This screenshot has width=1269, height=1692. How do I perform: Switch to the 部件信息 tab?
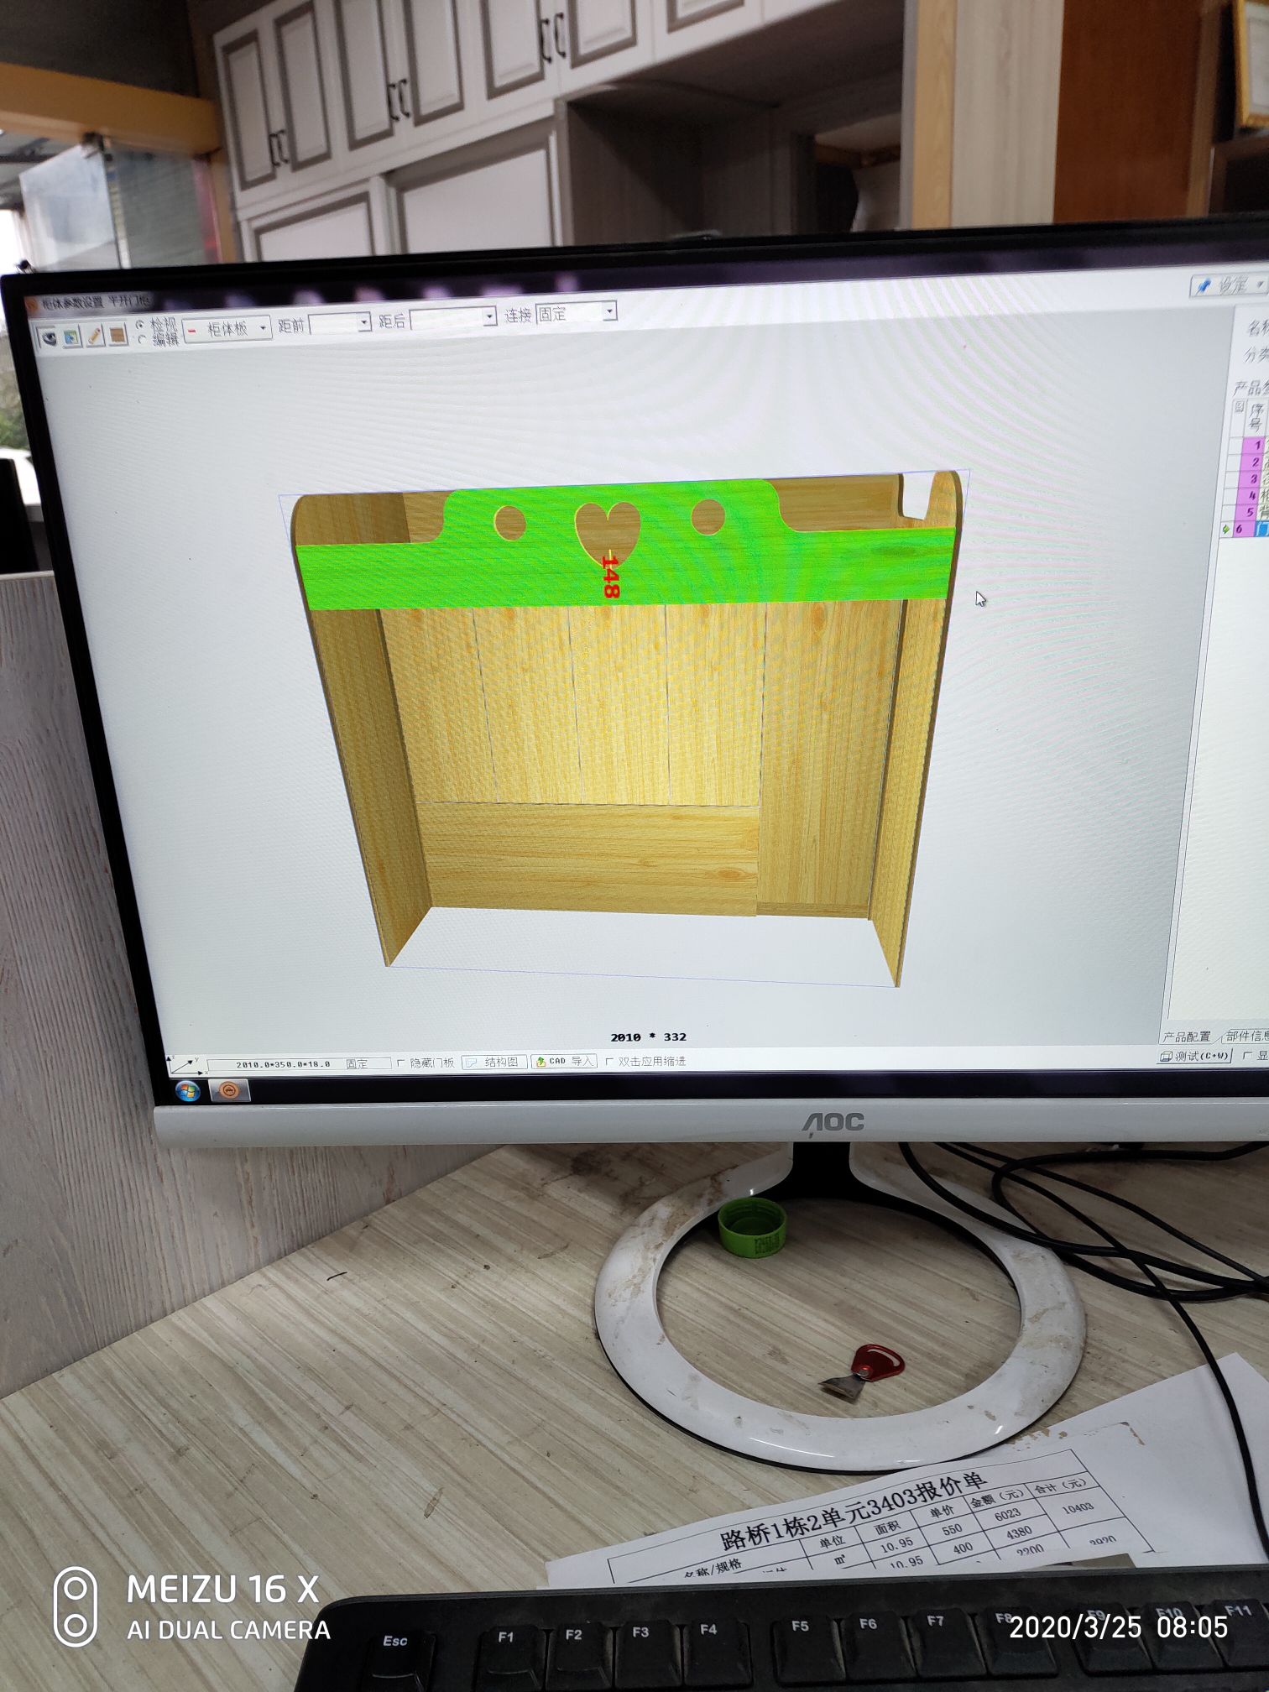pos(1245,1036)
